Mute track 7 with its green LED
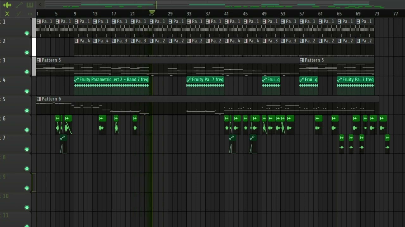Image resolution: width=405 pixels, height=227 pixels. (27, 149)
